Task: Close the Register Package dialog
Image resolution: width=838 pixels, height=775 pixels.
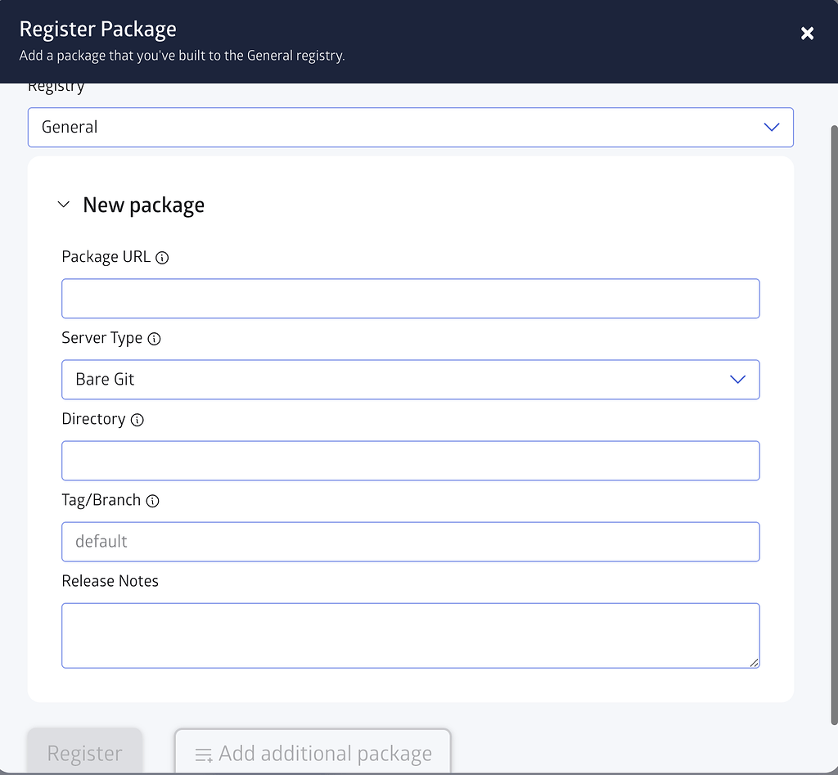Action: (x=807, y=34)
